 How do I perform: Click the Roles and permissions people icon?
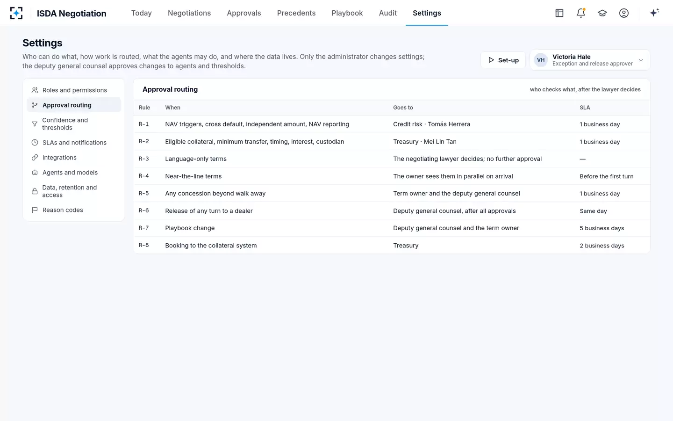tap(35, 90)
